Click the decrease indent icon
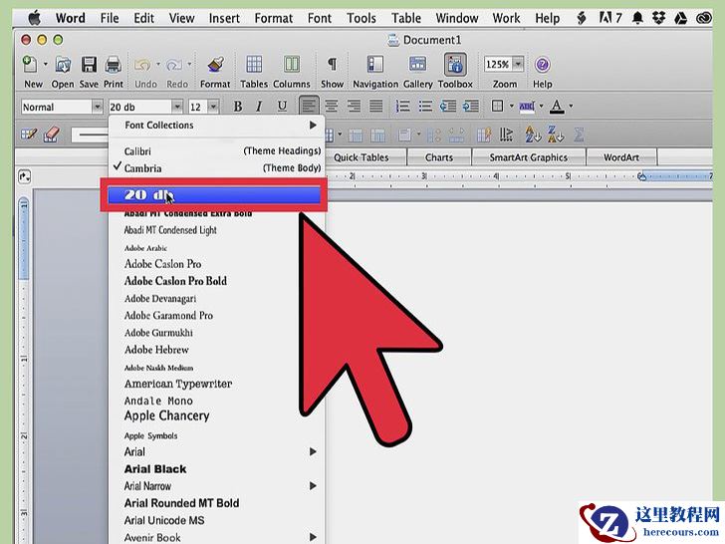The height and width of the screenshot is (544, 725). pyautogui.click(x=447, y=107)
